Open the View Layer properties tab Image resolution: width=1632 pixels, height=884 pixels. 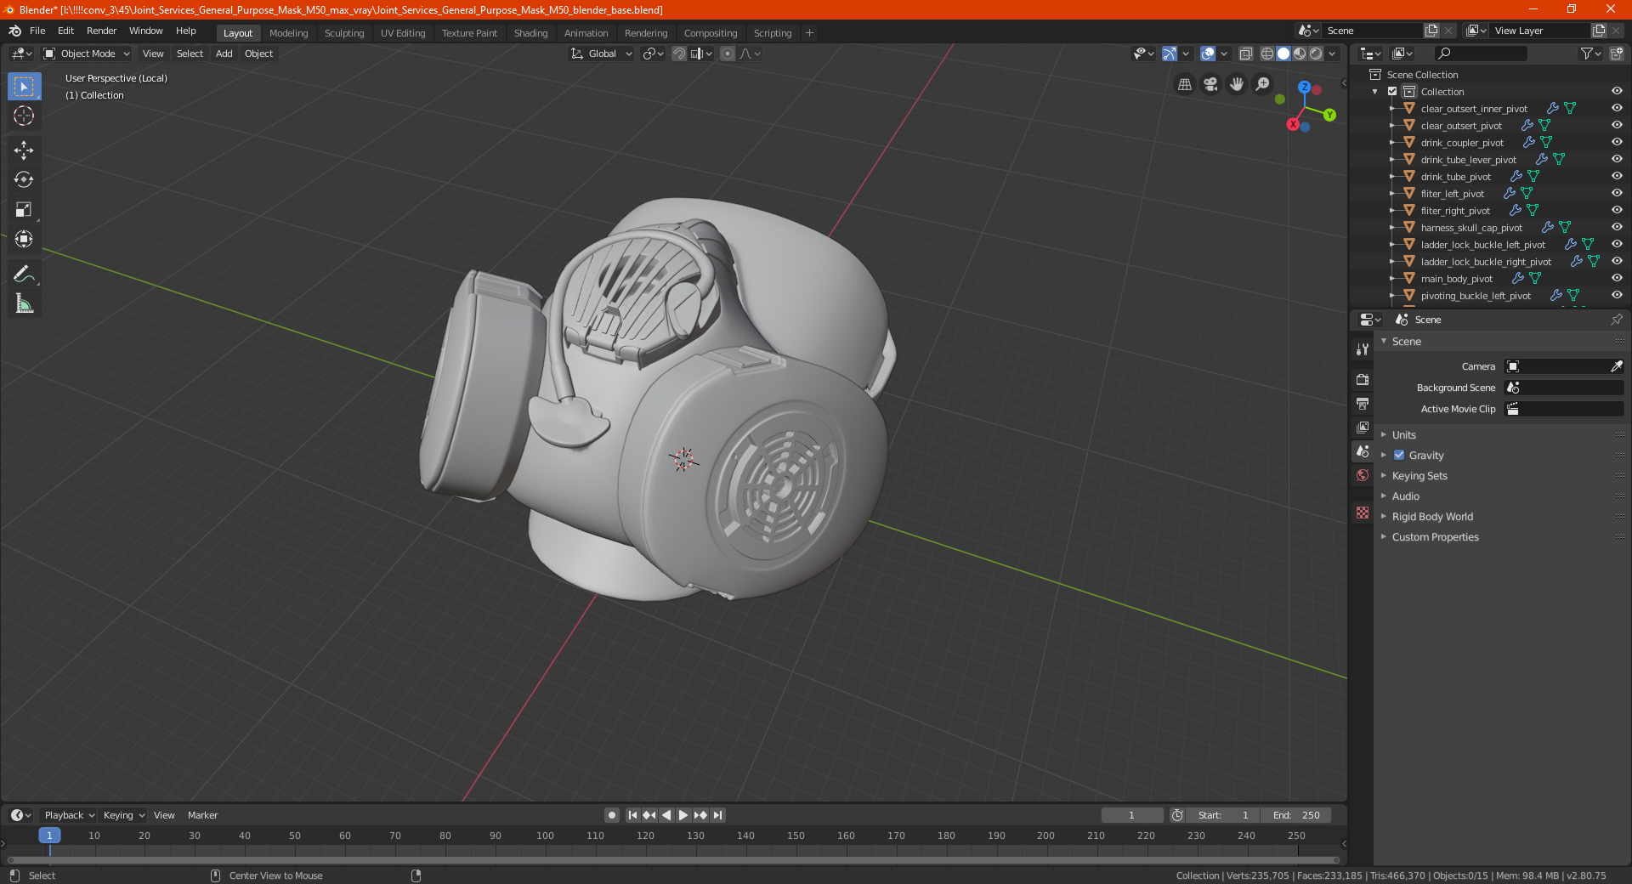click(1363, 427)
